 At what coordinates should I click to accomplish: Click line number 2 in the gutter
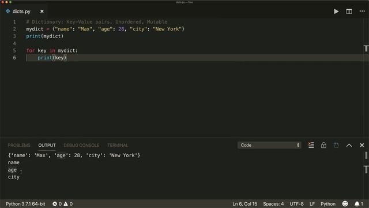[14, 29]
